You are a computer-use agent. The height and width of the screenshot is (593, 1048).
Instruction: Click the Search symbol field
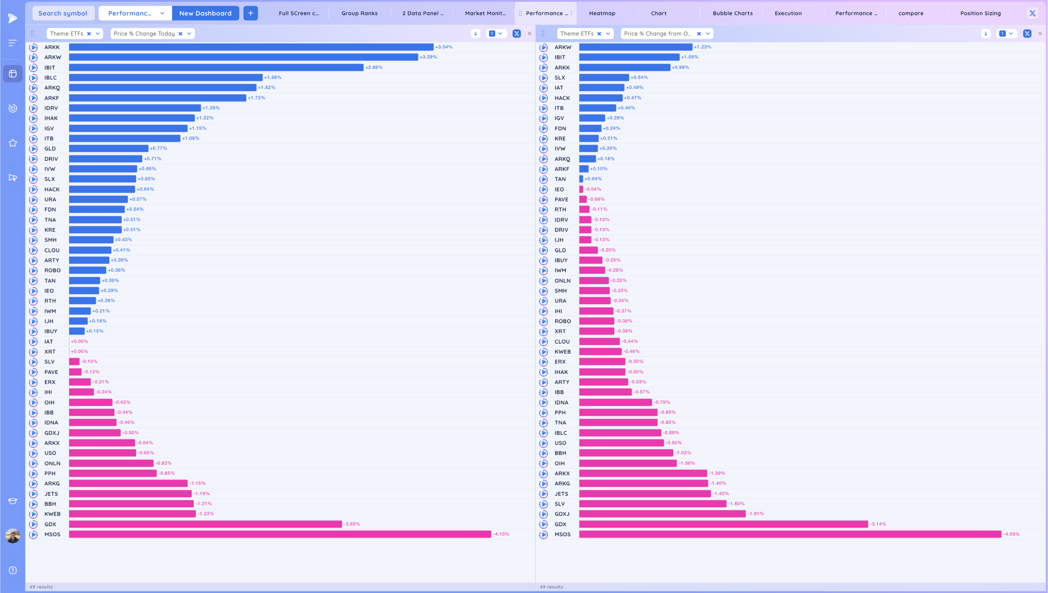pyautogui.click(x=63, y=13)
